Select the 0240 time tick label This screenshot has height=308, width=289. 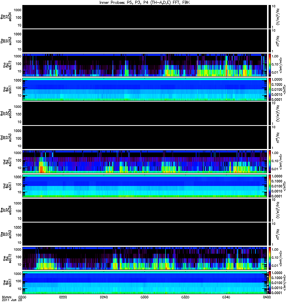104,297
